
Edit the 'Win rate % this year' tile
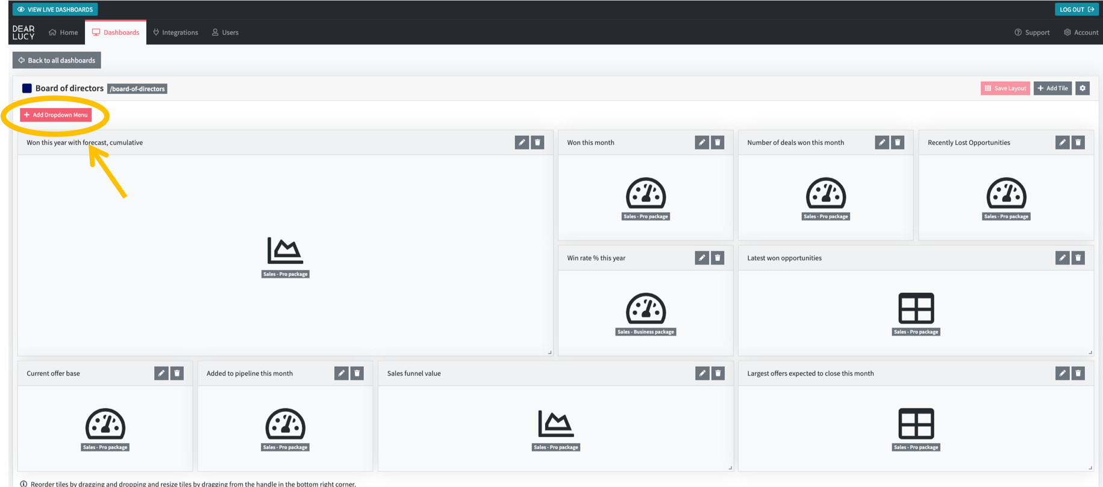coord(702,258)
